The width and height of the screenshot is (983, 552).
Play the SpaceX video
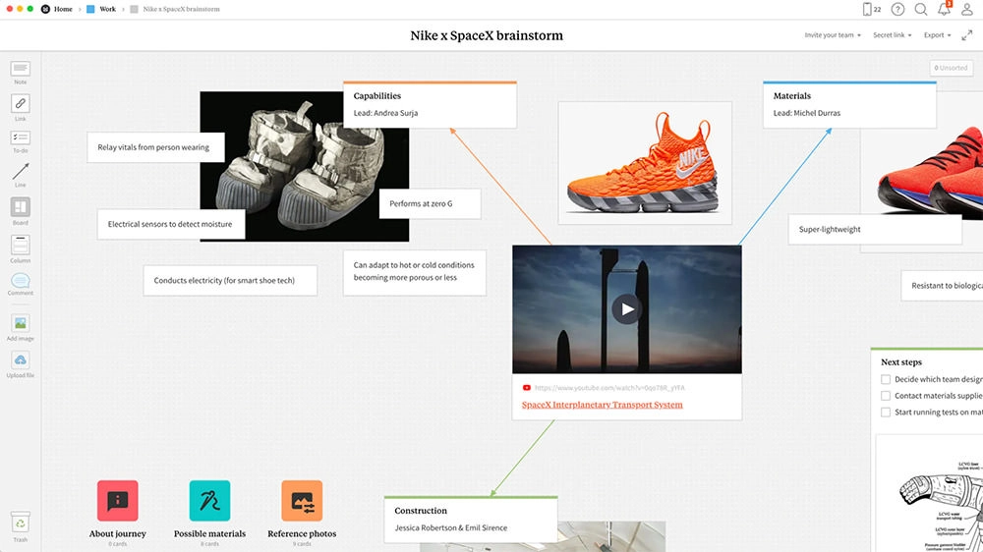[626, 309]
